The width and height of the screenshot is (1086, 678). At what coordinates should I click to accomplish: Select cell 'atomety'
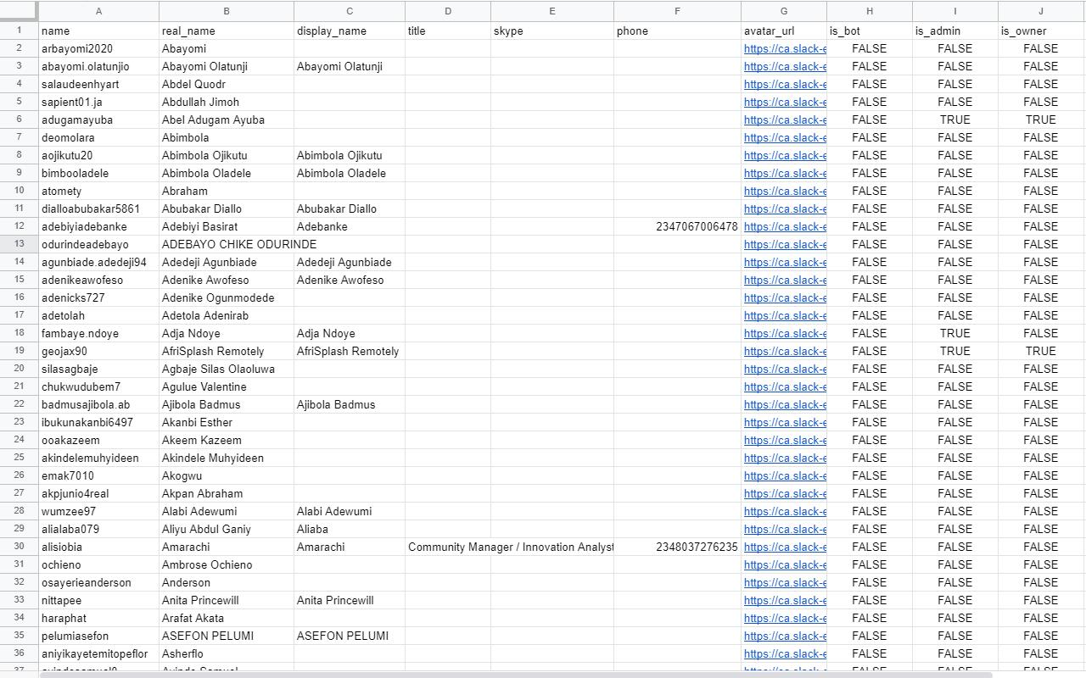(x=98, y=191)
